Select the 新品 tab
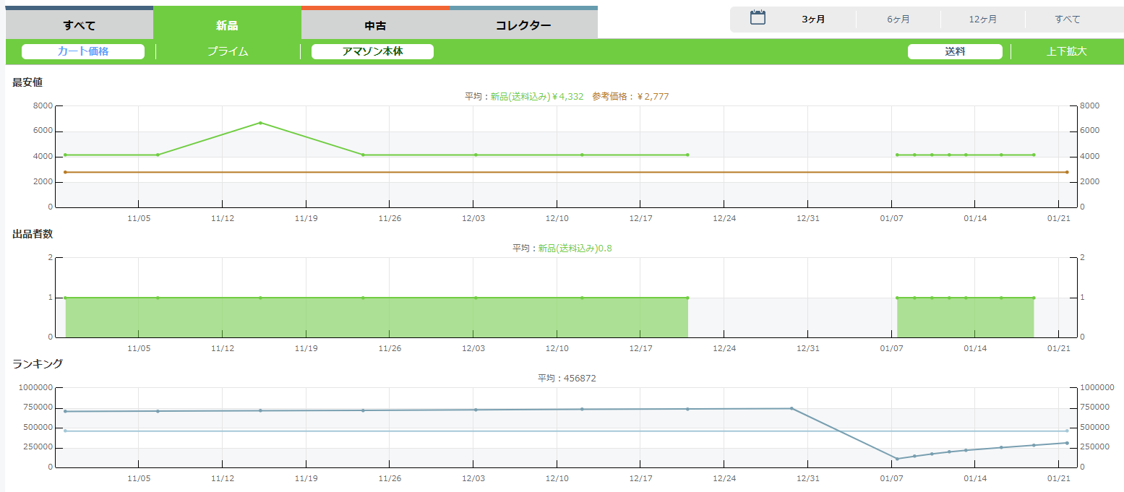This screenshot has height=492, width=1124. pyautogui.click(x=227, y=25)
